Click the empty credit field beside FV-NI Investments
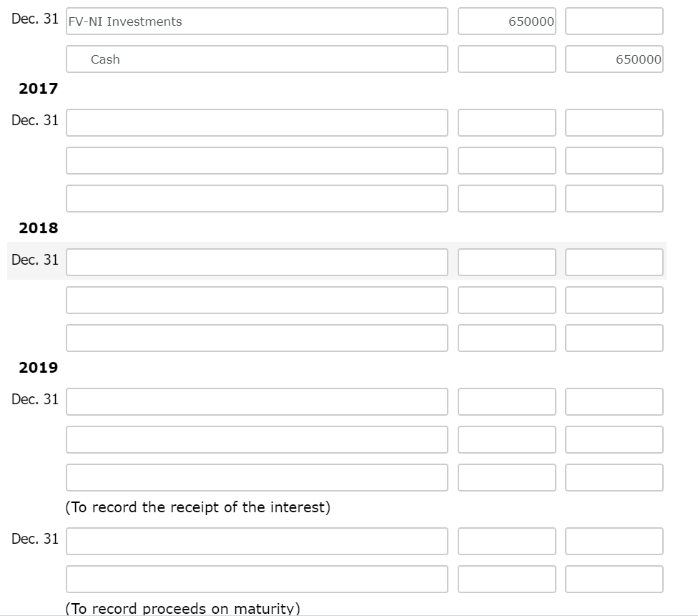The height and width of the screenshot is (616, 698). click(x=614, y=21)
